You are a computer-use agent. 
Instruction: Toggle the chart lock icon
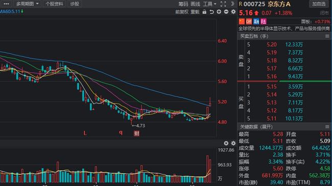tap(204, 12)
